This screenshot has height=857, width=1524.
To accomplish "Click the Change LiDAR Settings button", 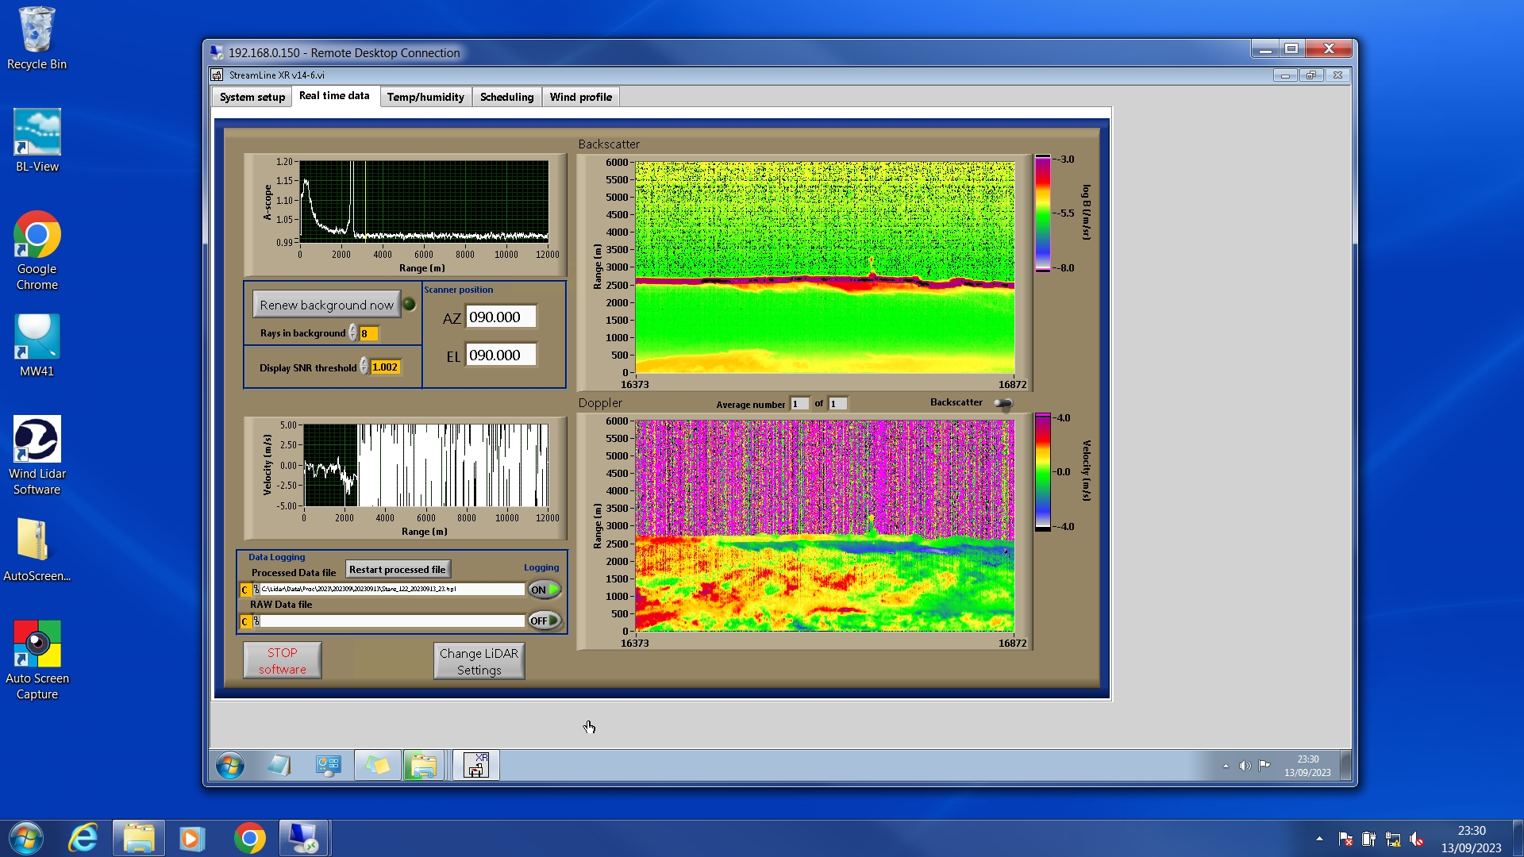I will [479, 661].
